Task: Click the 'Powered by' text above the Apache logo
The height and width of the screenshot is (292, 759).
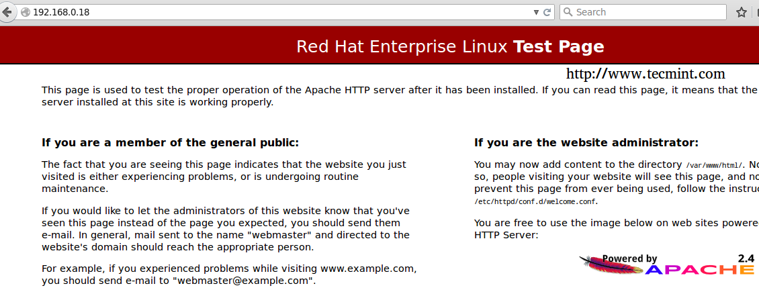Action: [x=629, y=258]
